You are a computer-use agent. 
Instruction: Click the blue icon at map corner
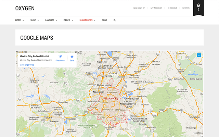click(x=199, y=55)
